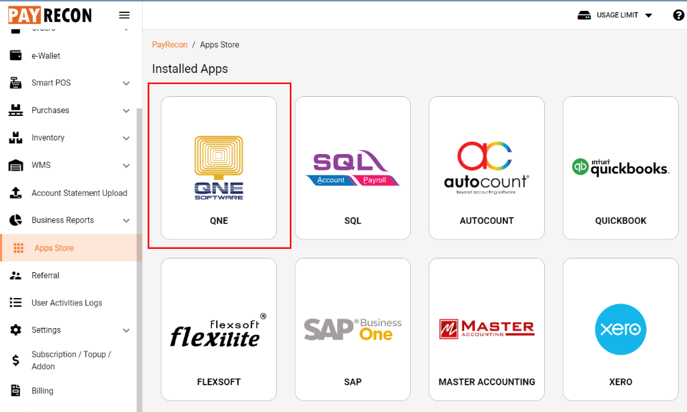Click the Settings menu label
The height and width of the screenshot is (412, 687).
tap(46, 329)
